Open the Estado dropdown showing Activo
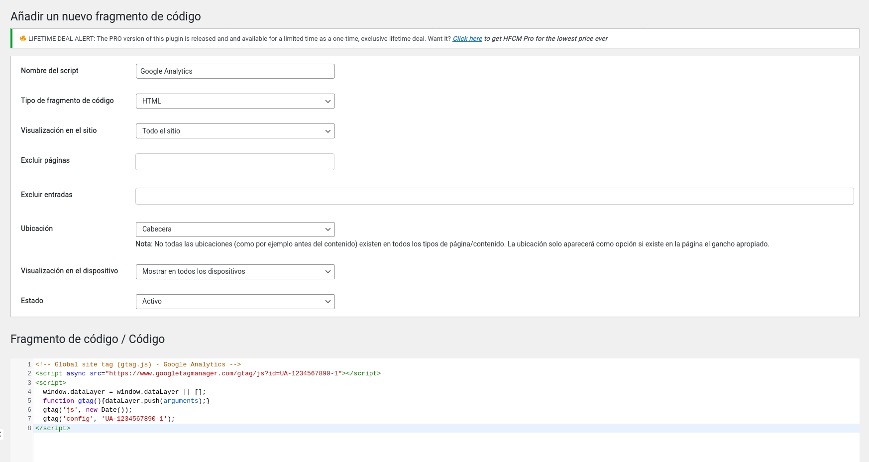Viewport: 869px width, 462px height. pyautogui.click(x=235, y=301)
